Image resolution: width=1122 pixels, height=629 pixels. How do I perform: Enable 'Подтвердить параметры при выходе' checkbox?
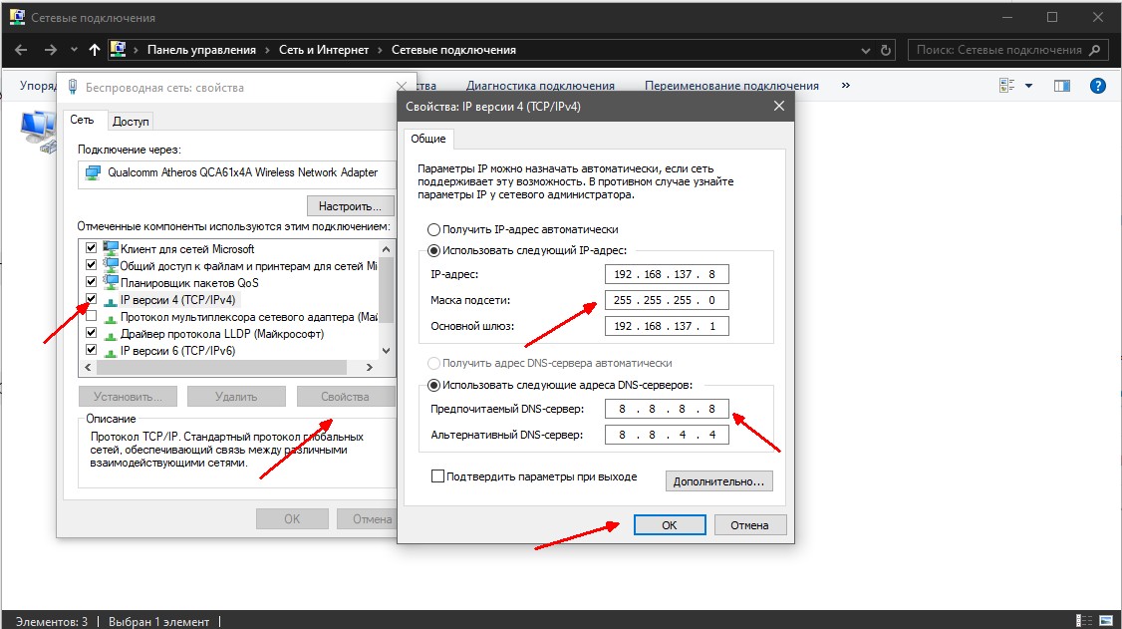437,476
